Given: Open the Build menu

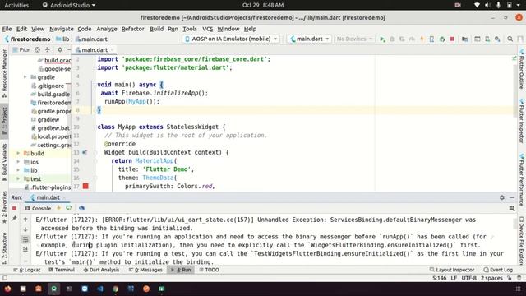Looking at the screenshot, I should coord(156,29).
